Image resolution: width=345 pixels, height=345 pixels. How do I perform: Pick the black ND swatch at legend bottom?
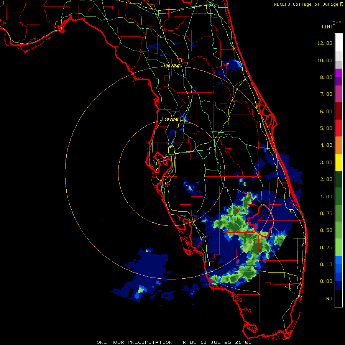coord(338,298)
